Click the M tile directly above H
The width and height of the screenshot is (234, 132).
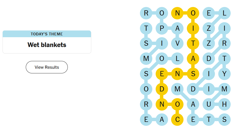pos(224,89)
